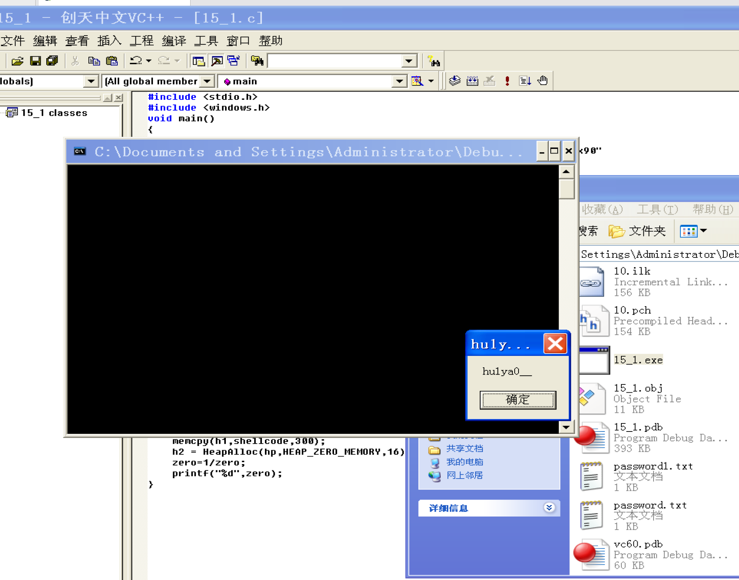Click the Undo arrow icon

(x=136, y=61)
